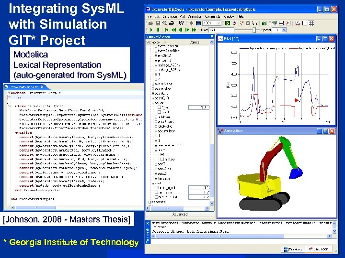The height and width of the screenshot is (258, 345).
Task: Click the ExcavatorExample editor tab
Action: coord(24,87)
